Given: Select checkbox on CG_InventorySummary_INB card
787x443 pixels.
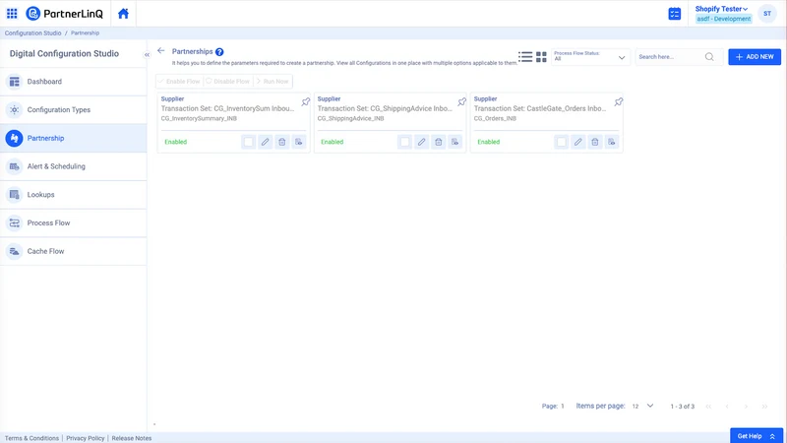Looking at the screenshot, I should coord(249,142).
